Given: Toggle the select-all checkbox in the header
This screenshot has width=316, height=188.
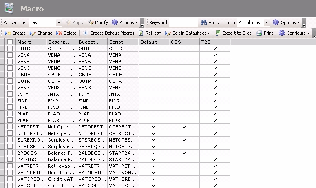Looking at the screenshot, I should [x=10, y=42].
